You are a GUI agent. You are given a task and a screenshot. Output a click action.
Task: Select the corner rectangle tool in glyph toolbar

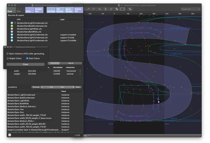pyautogui.click(x=94, y=9)
